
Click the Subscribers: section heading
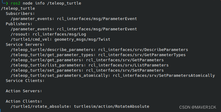[20, 14]
